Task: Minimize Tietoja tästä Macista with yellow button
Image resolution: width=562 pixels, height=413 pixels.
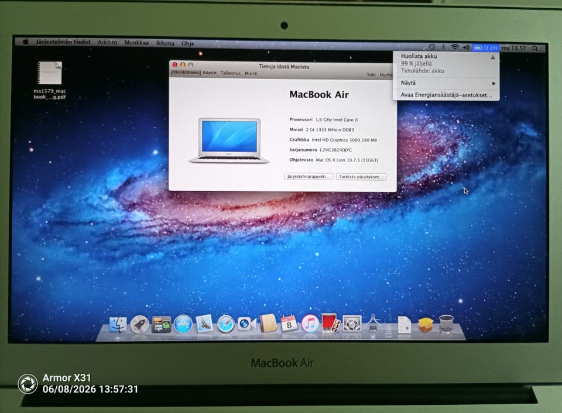Action: coord(183,65)
